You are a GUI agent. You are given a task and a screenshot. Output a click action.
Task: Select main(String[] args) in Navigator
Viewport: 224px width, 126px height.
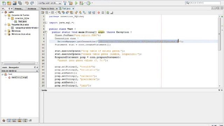pyautogui.click(x=20, y=77)
